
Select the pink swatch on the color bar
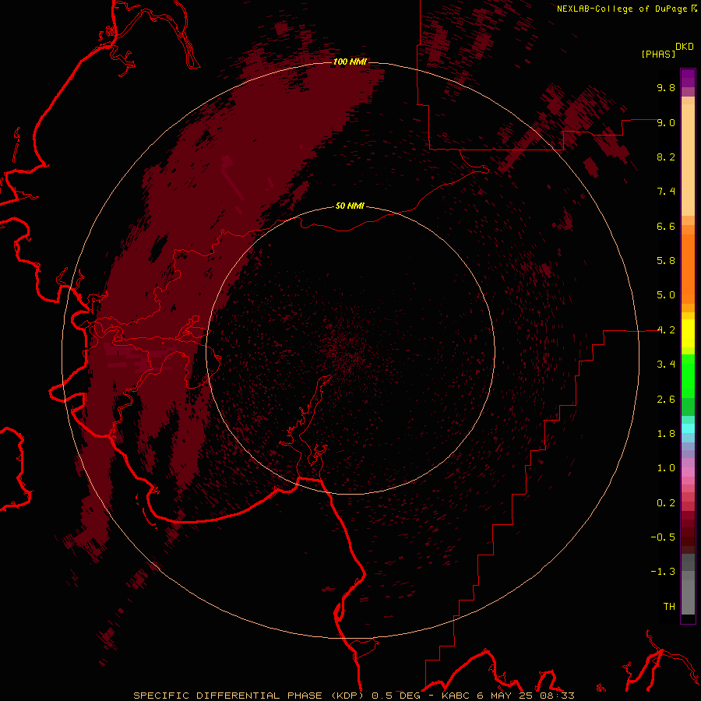click(x=688, y=472)
